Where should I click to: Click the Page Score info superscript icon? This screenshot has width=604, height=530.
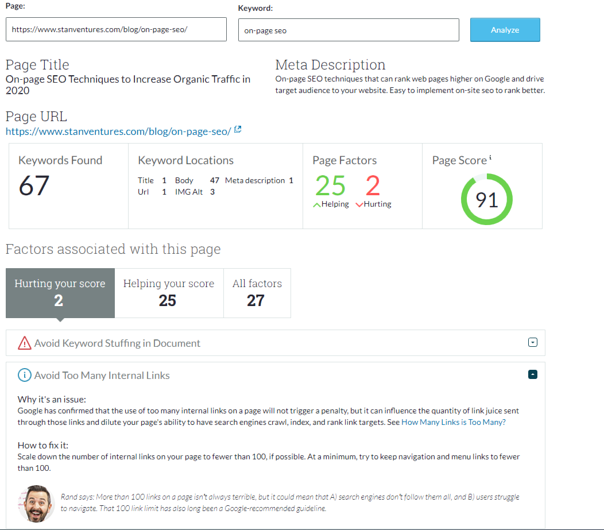(491, 158)
